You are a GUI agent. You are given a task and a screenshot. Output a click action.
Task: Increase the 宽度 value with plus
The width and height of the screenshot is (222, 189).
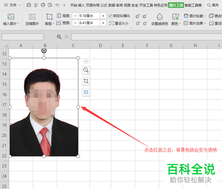[x=103, y=23]
